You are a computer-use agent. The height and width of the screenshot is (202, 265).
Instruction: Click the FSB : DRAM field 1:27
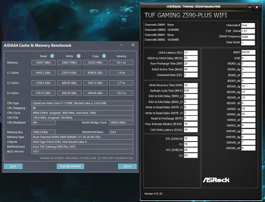248,31
